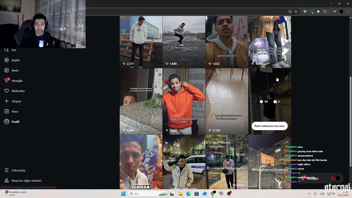Viewport: 352px width, 198px height.
Task: Open Task View on taskbar
Action: pos(172,194)
